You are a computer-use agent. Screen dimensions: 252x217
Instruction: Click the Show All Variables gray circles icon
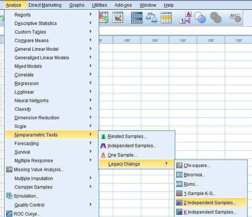(216, 18)
